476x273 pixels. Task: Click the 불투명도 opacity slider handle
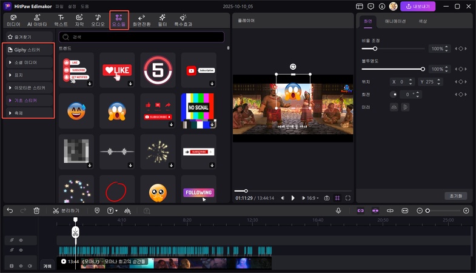423,69
